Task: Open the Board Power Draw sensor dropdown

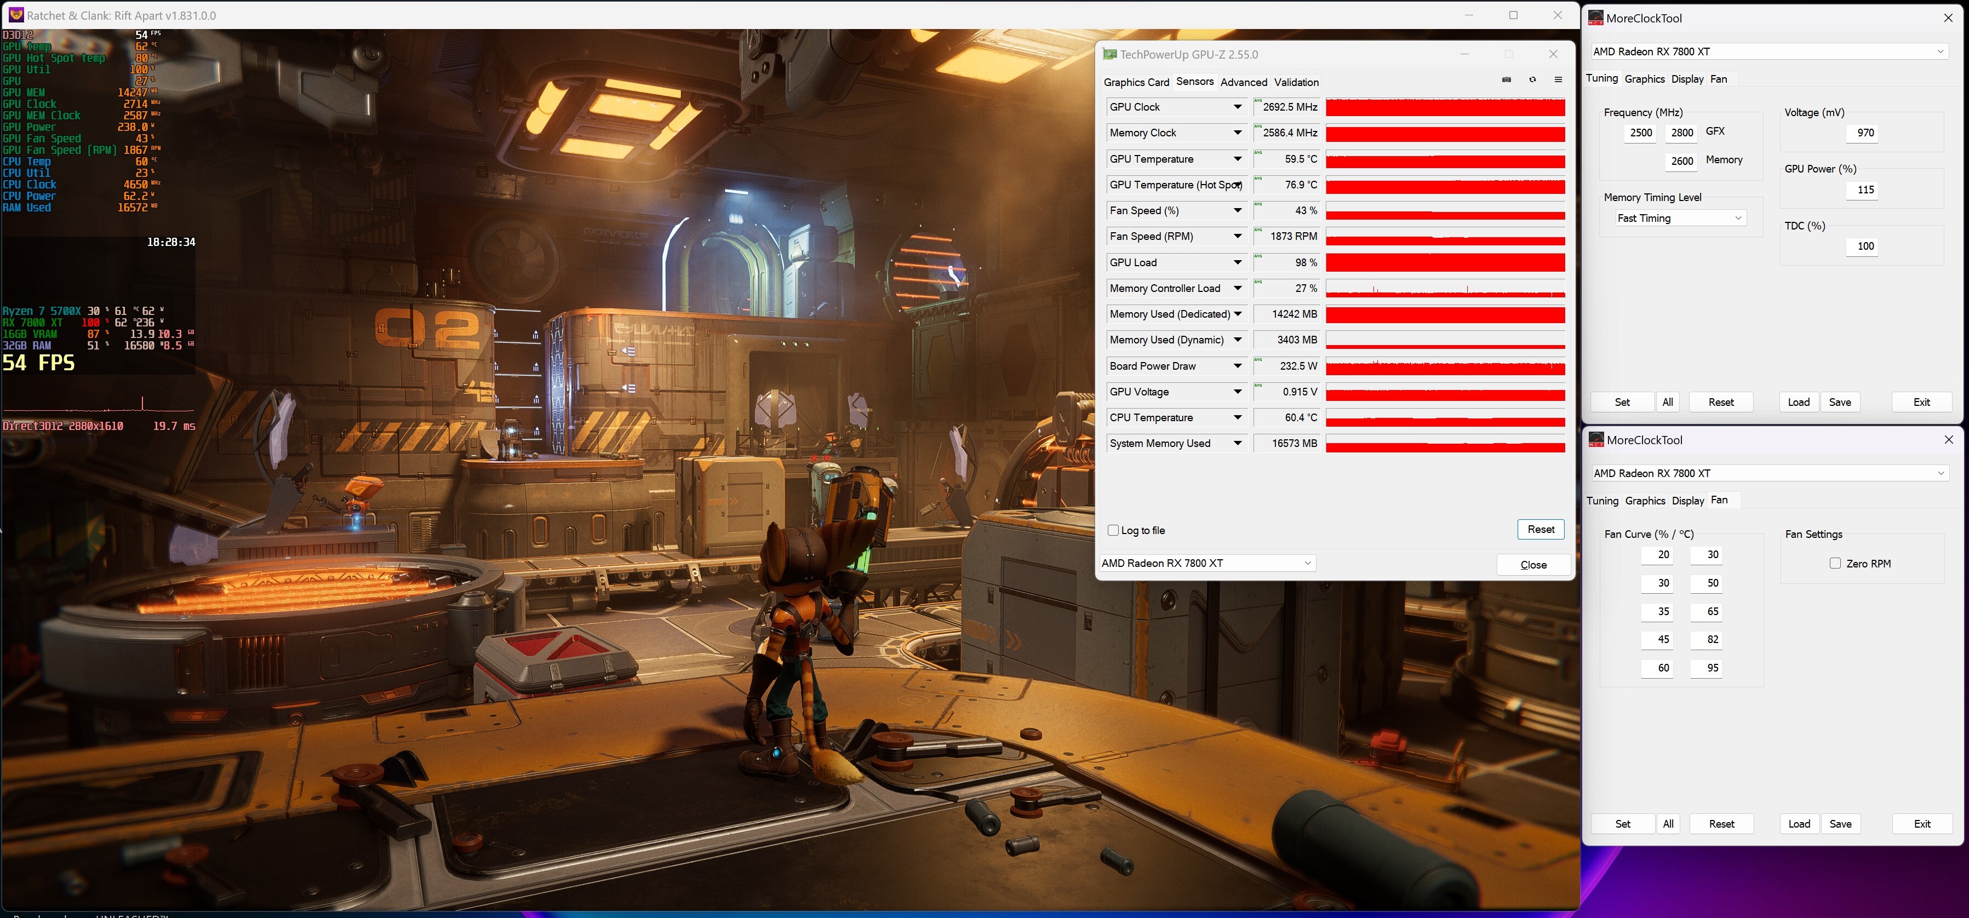Action: (1238, 366)
